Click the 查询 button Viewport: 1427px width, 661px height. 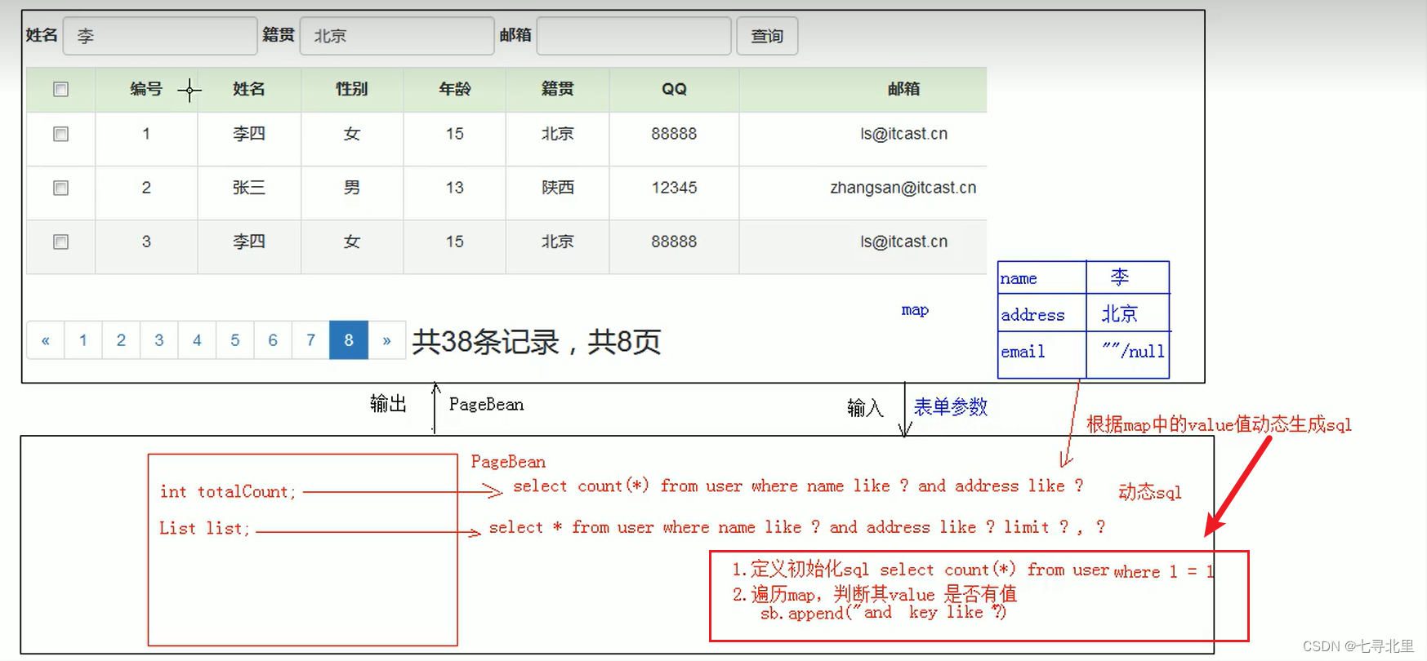[767, 36]
